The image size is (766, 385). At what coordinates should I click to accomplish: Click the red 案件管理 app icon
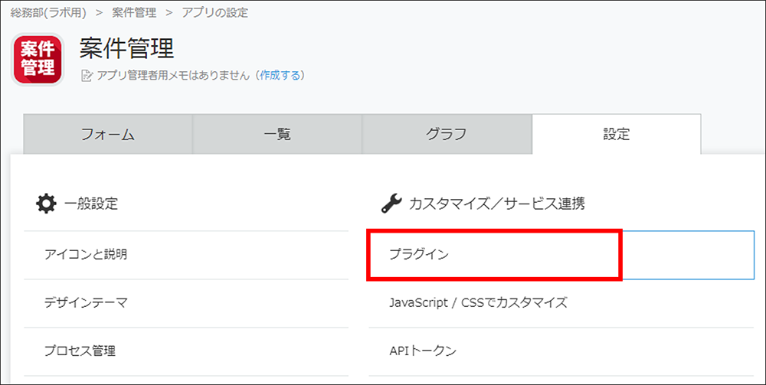[x=38, y=59]
